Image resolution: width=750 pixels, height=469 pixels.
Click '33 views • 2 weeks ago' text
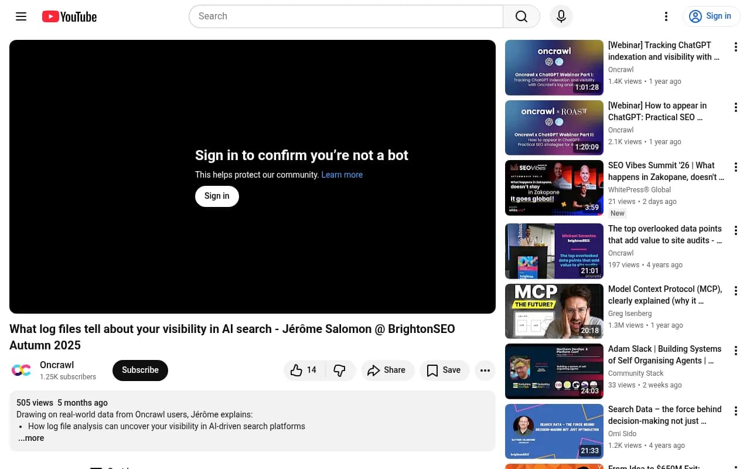(645, 385)
